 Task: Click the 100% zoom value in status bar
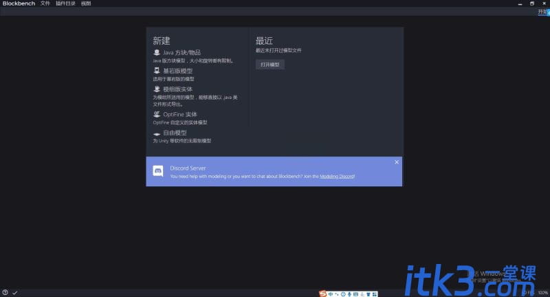tap(543, 293)
